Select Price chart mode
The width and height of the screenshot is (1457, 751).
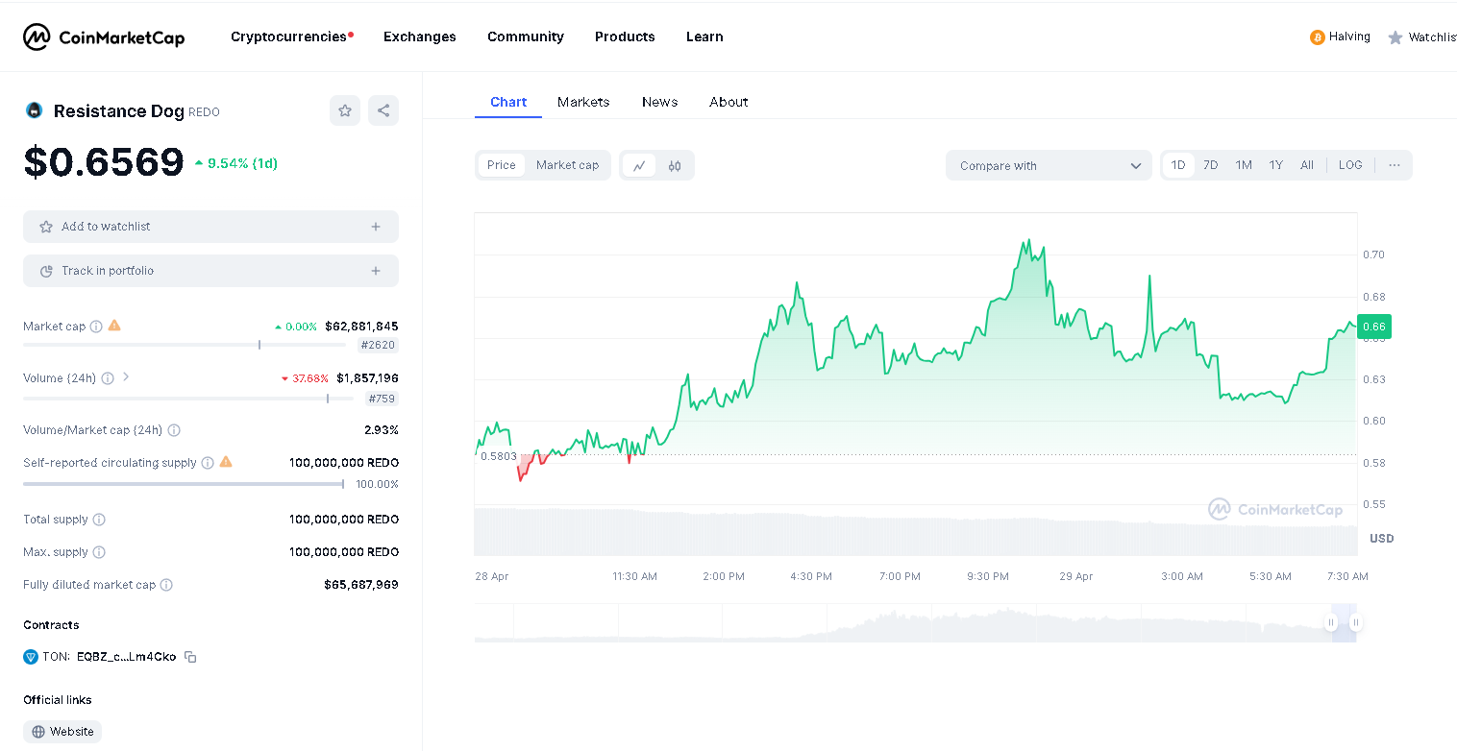click(502, 165)
